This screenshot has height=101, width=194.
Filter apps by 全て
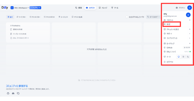10,17
